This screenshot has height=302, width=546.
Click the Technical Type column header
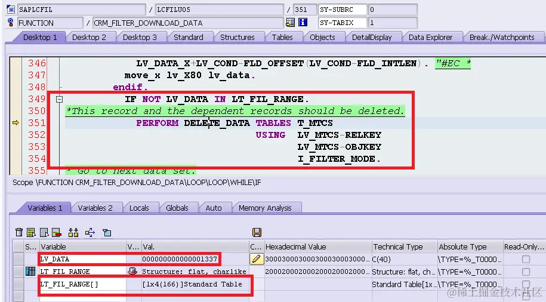pyautogui.click(x=404, y=246)
